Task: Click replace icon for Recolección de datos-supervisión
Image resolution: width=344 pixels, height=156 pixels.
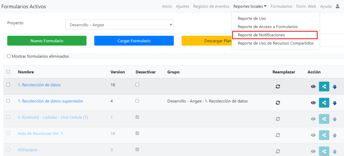Action: (278, 103)
